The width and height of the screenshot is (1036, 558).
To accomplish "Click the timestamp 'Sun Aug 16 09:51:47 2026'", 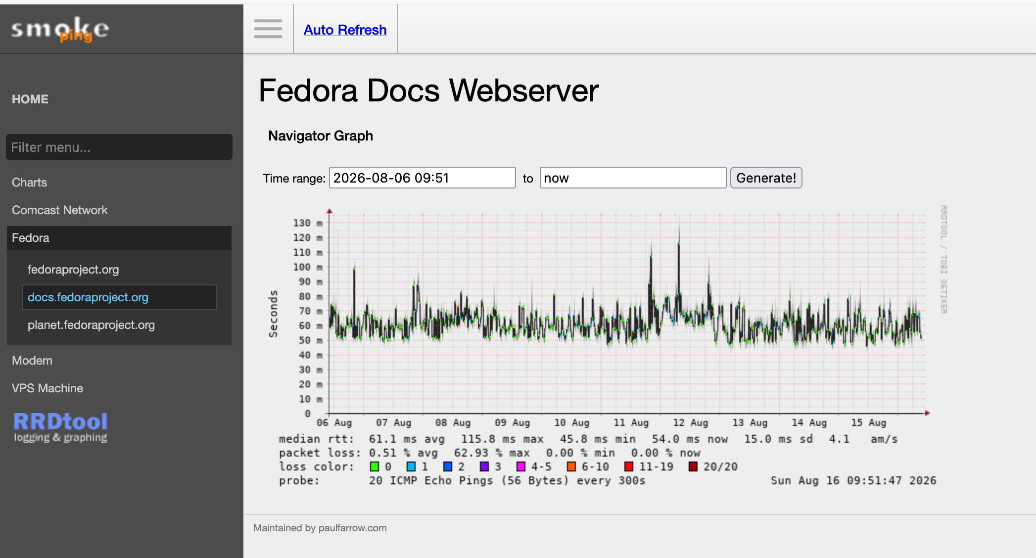I will (853, 480).
